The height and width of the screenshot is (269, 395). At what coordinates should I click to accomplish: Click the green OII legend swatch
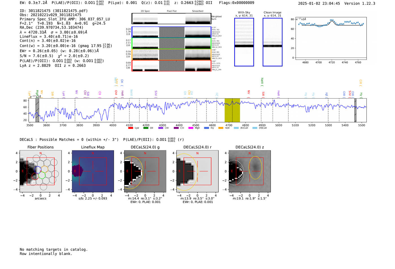coord(146,128)
